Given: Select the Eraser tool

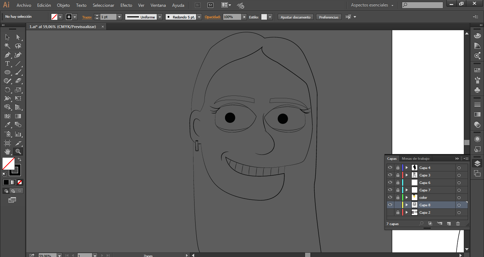Looking at the screenshot, I should 18,81.
